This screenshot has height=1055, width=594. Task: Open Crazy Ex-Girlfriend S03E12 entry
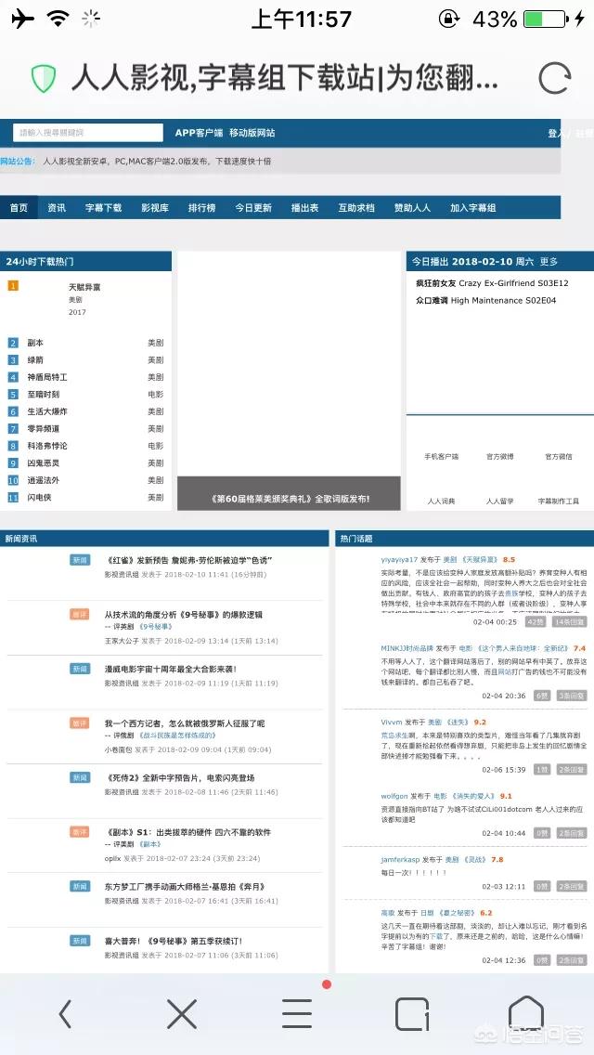[493, 283]
